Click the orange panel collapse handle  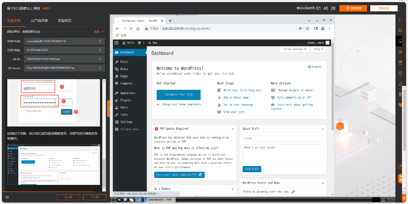pos(108,109)
